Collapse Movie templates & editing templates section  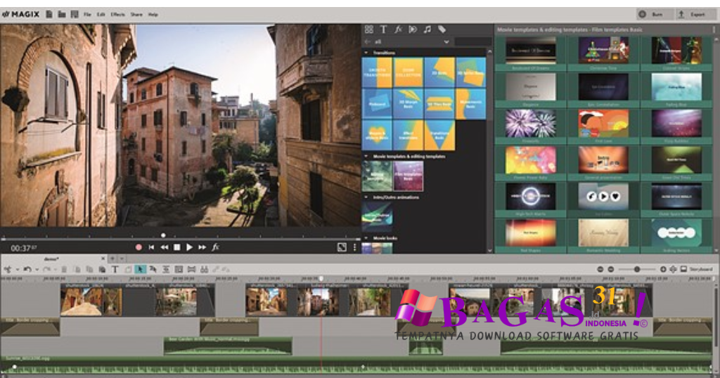(x=366, y=157)
